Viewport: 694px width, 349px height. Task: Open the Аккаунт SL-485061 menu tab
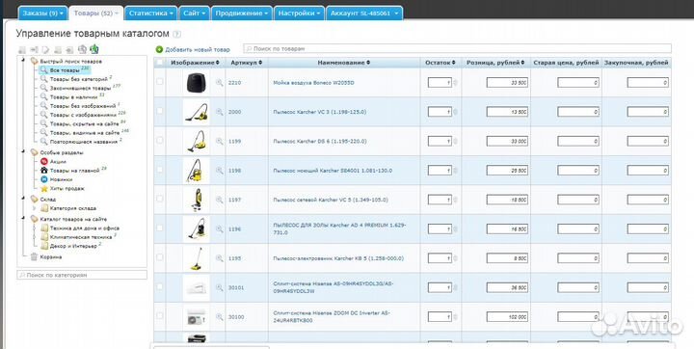click(x=364, y=13)
